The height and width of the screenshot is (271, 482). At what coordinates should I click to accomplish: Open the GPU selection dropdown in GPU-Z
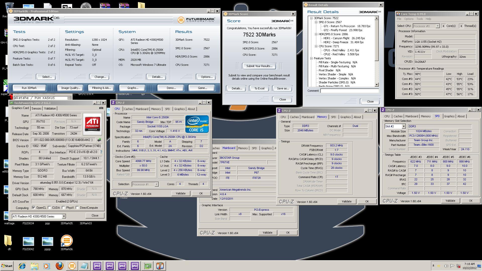coord(64,216)
